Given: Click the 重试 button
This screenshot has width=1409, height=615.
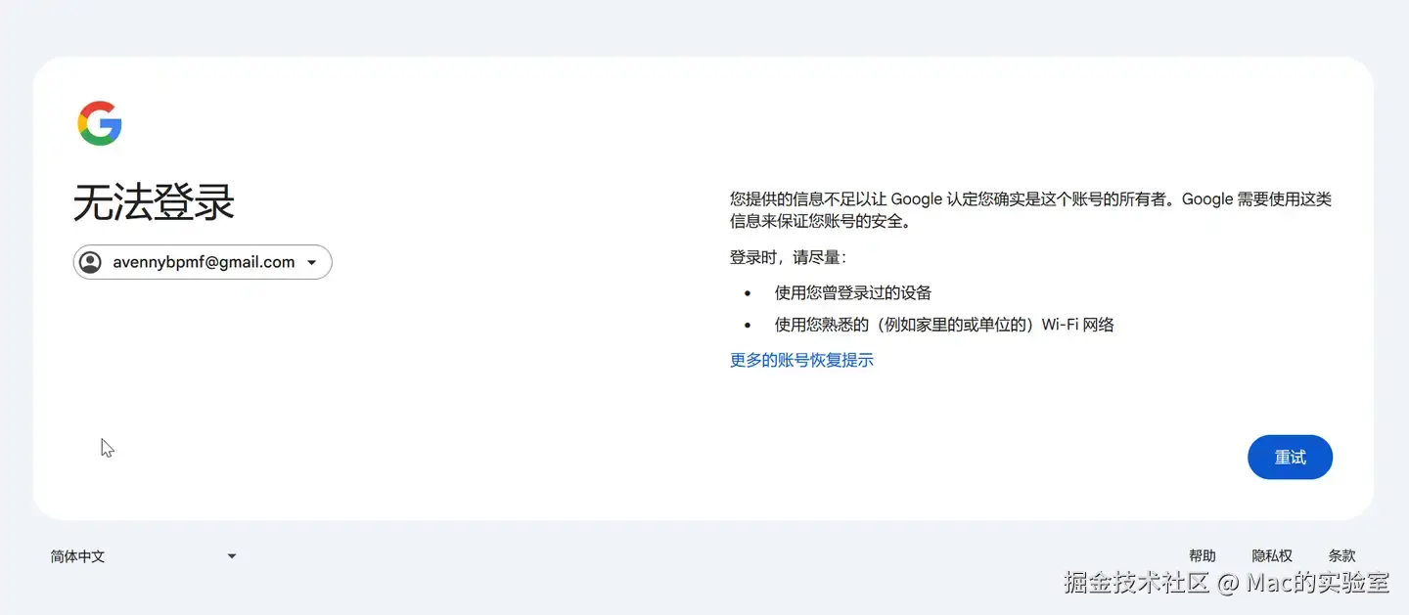Looking at the screenshot, I should point(1290,458).
